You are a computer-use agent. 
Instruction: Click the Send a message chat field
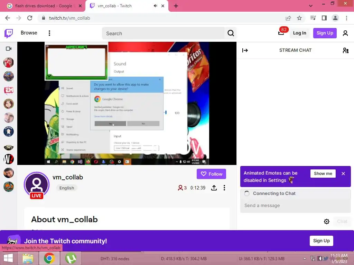pos(295,206)
